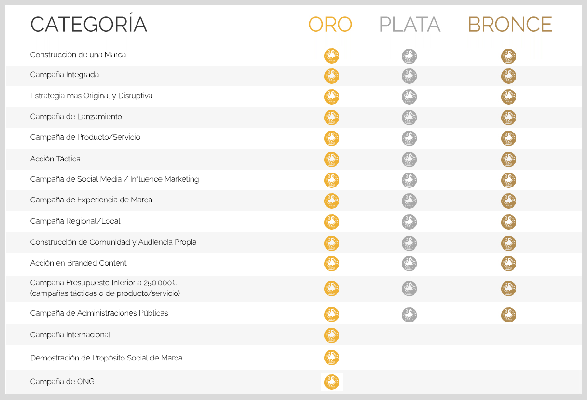Click the CATEGORÍA title
Image resolution: width=587 pixels, height=400 pixels.
tap(89, 25)
